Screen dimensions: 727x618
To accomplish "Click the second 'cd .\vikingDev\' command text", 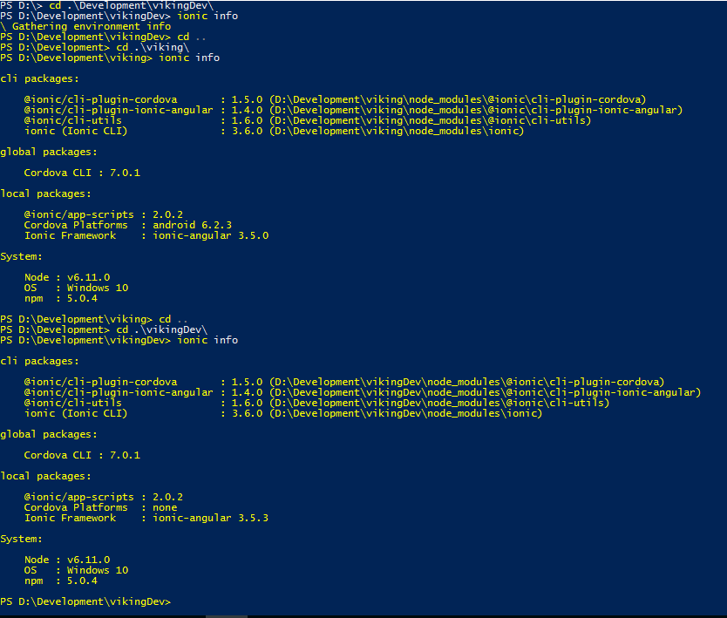I will point(155,329).
